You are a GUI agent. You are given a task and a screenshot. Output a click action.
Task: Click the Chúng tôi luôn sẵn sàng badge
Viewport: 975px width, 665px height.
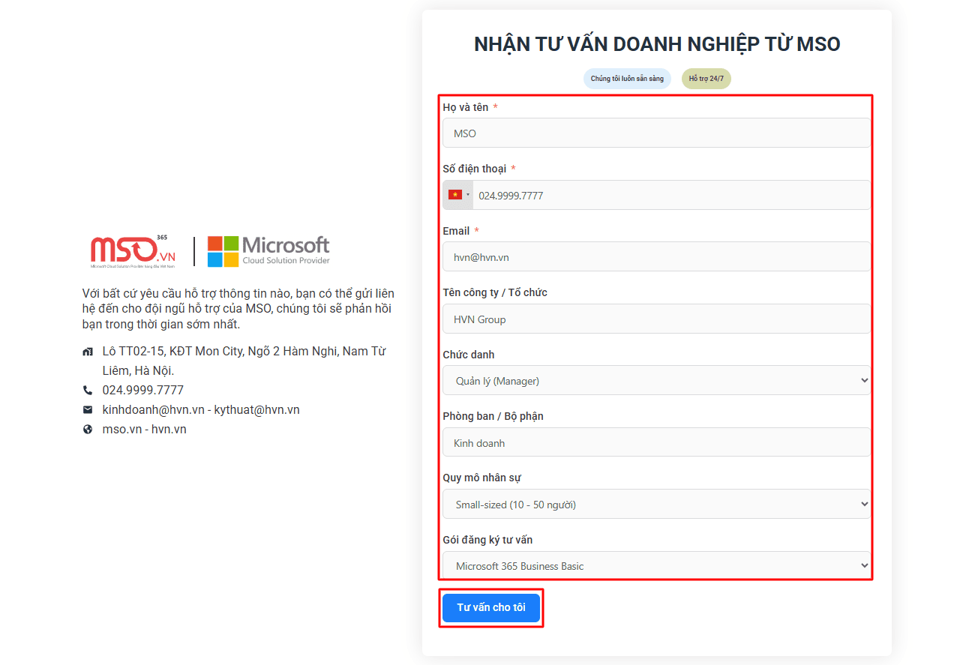tap(627, 79)
